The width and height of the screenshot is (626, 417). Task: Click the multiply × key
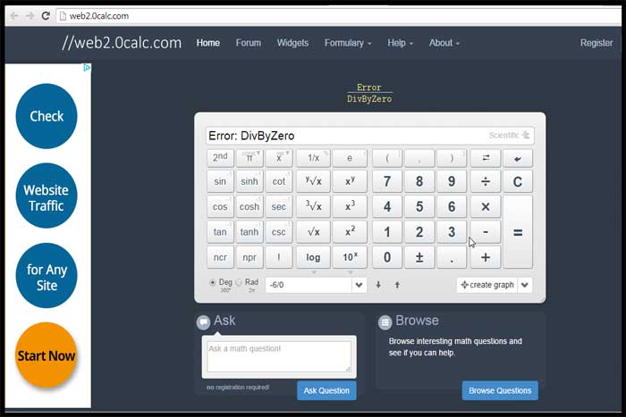pos(486,207)
